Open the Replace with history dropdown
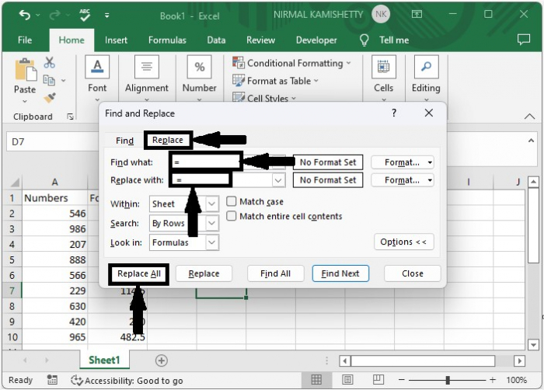This screenshot has width=544, height=390. click(278, 180)
